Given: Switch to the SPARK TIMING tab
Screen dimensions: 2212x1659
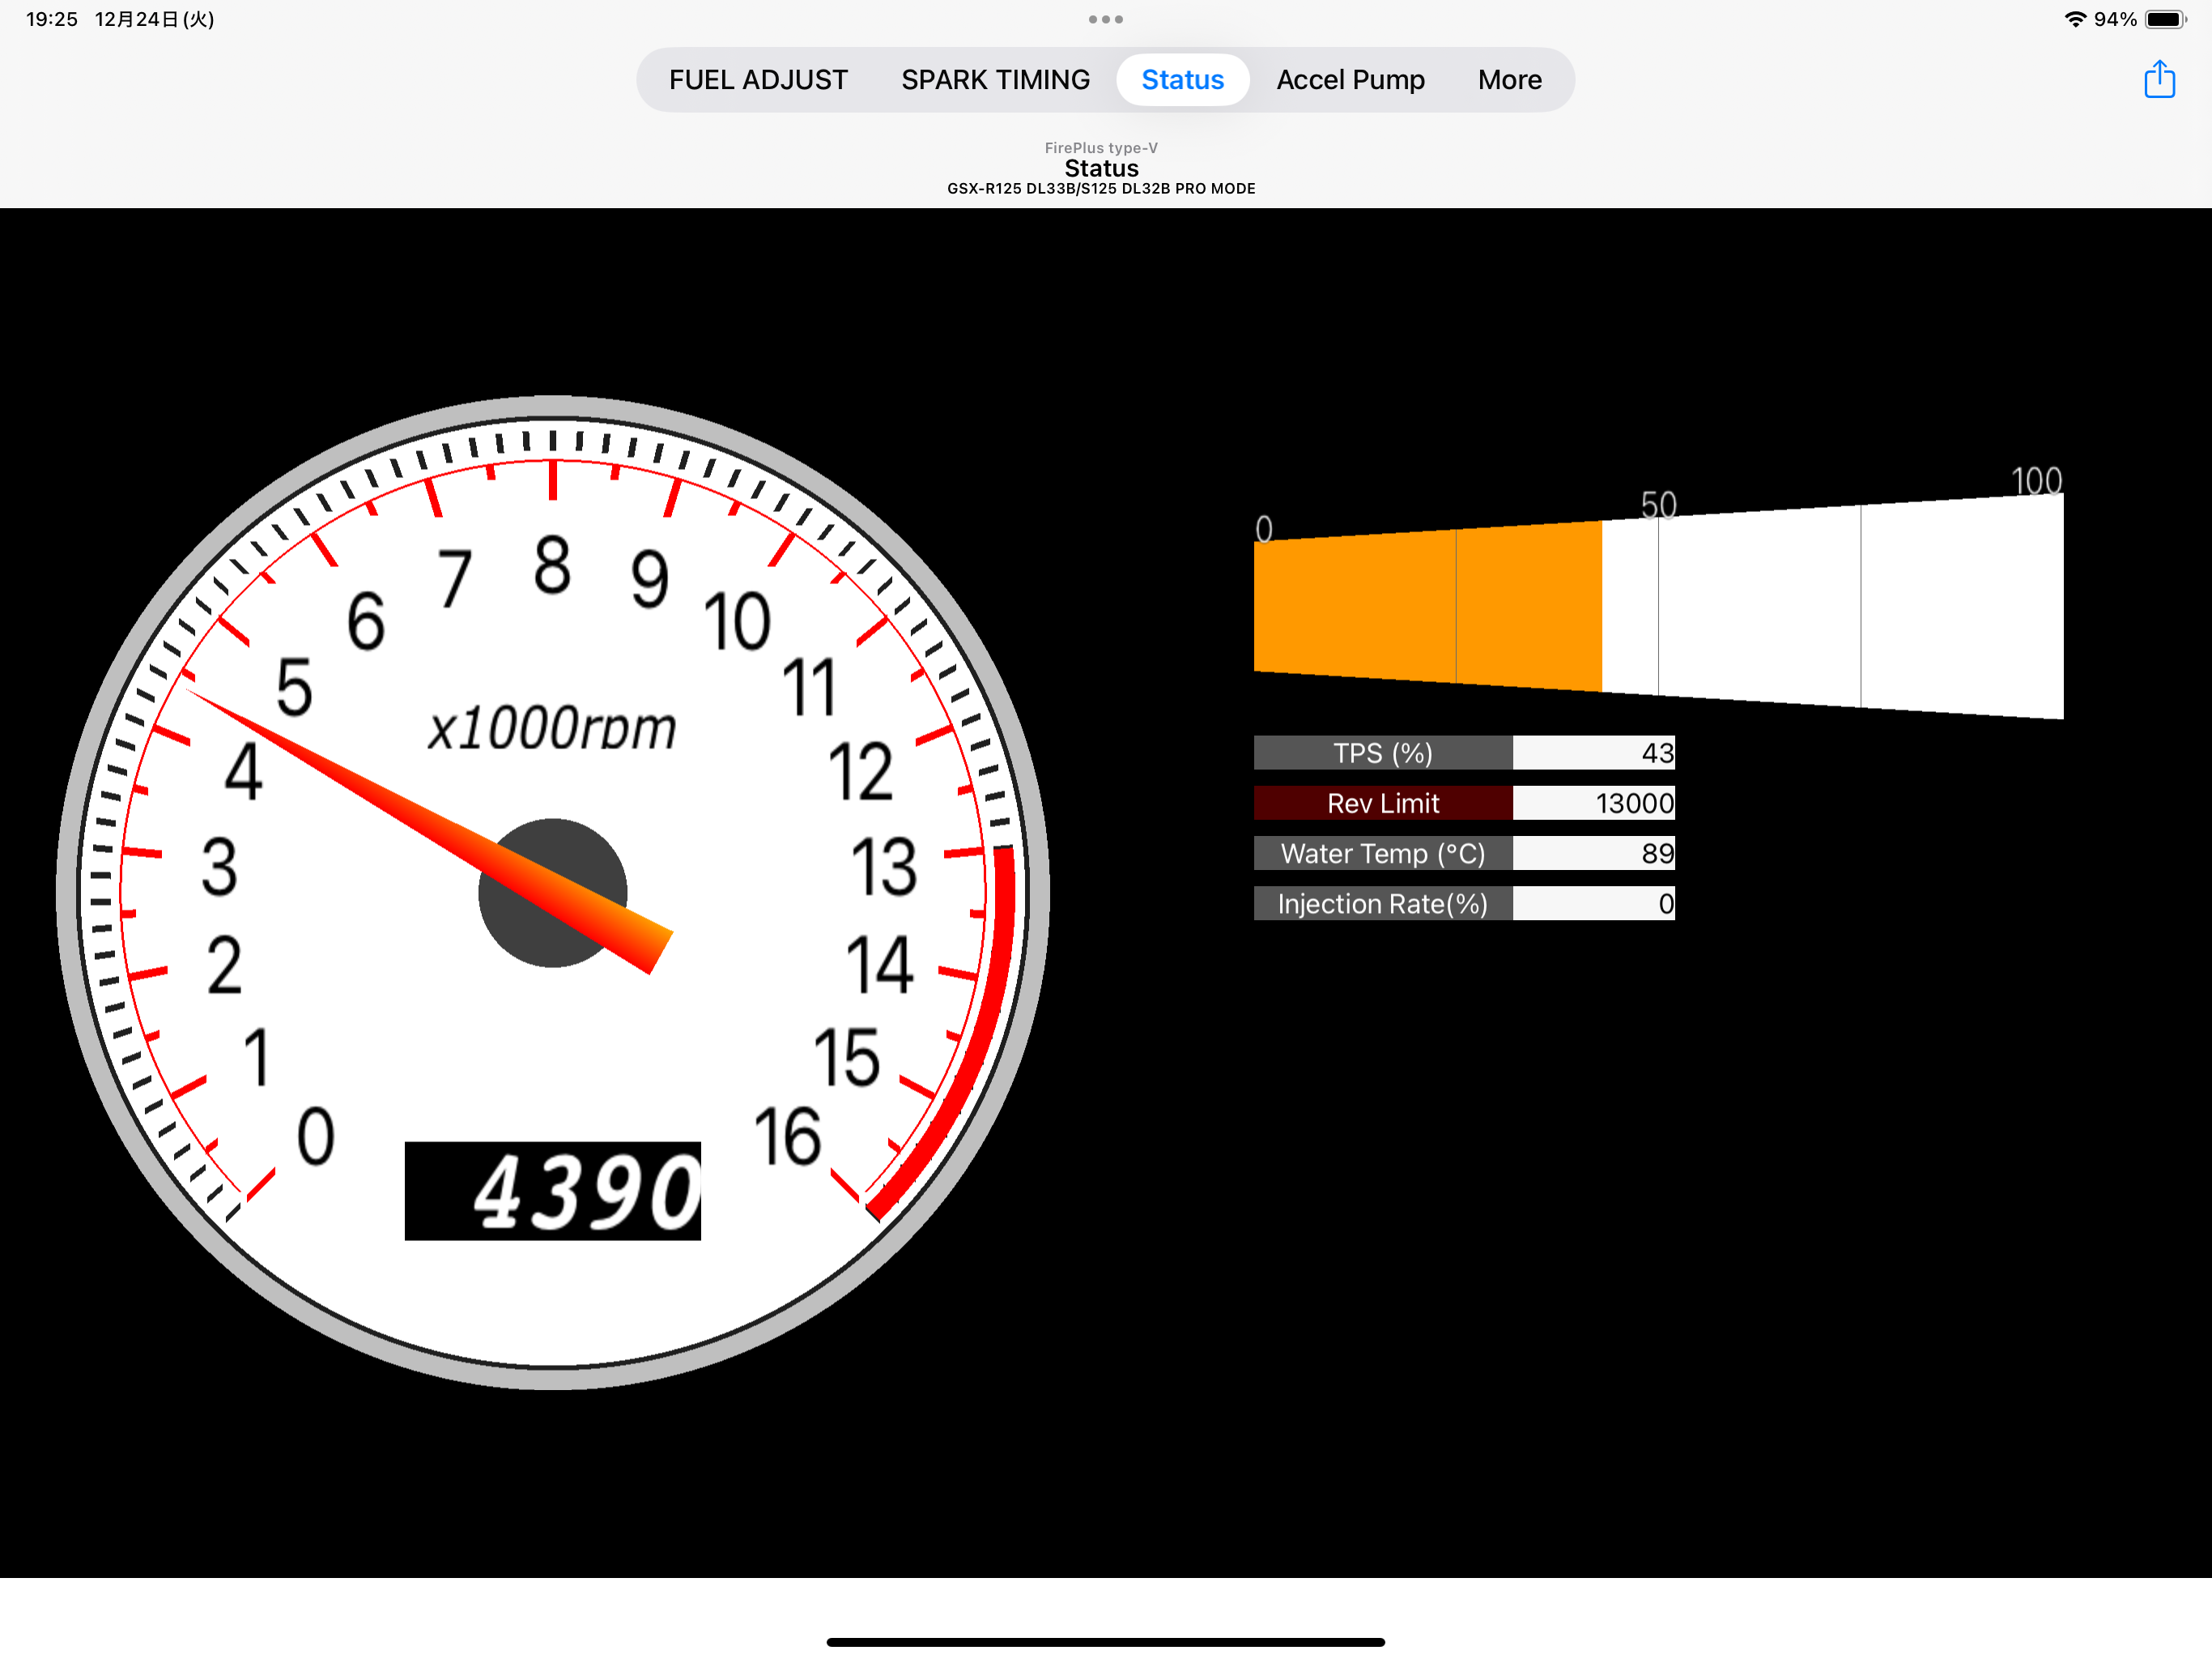Looking at the screenshot, I should [995, 80].
